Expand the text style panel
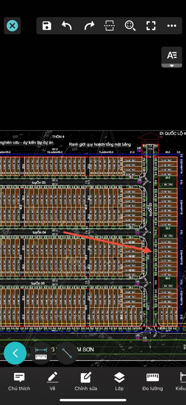The image size is (186, 405). pos(172,57)
